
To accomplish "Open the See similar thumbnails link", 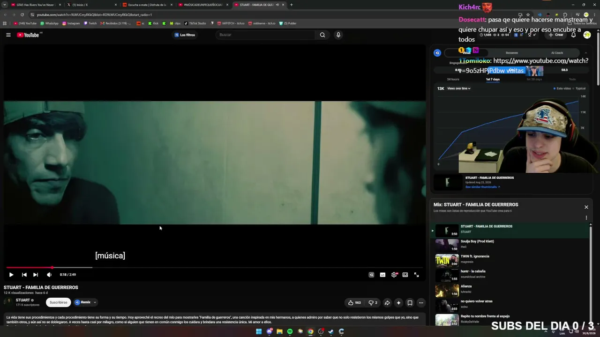I will coord(482,187).
